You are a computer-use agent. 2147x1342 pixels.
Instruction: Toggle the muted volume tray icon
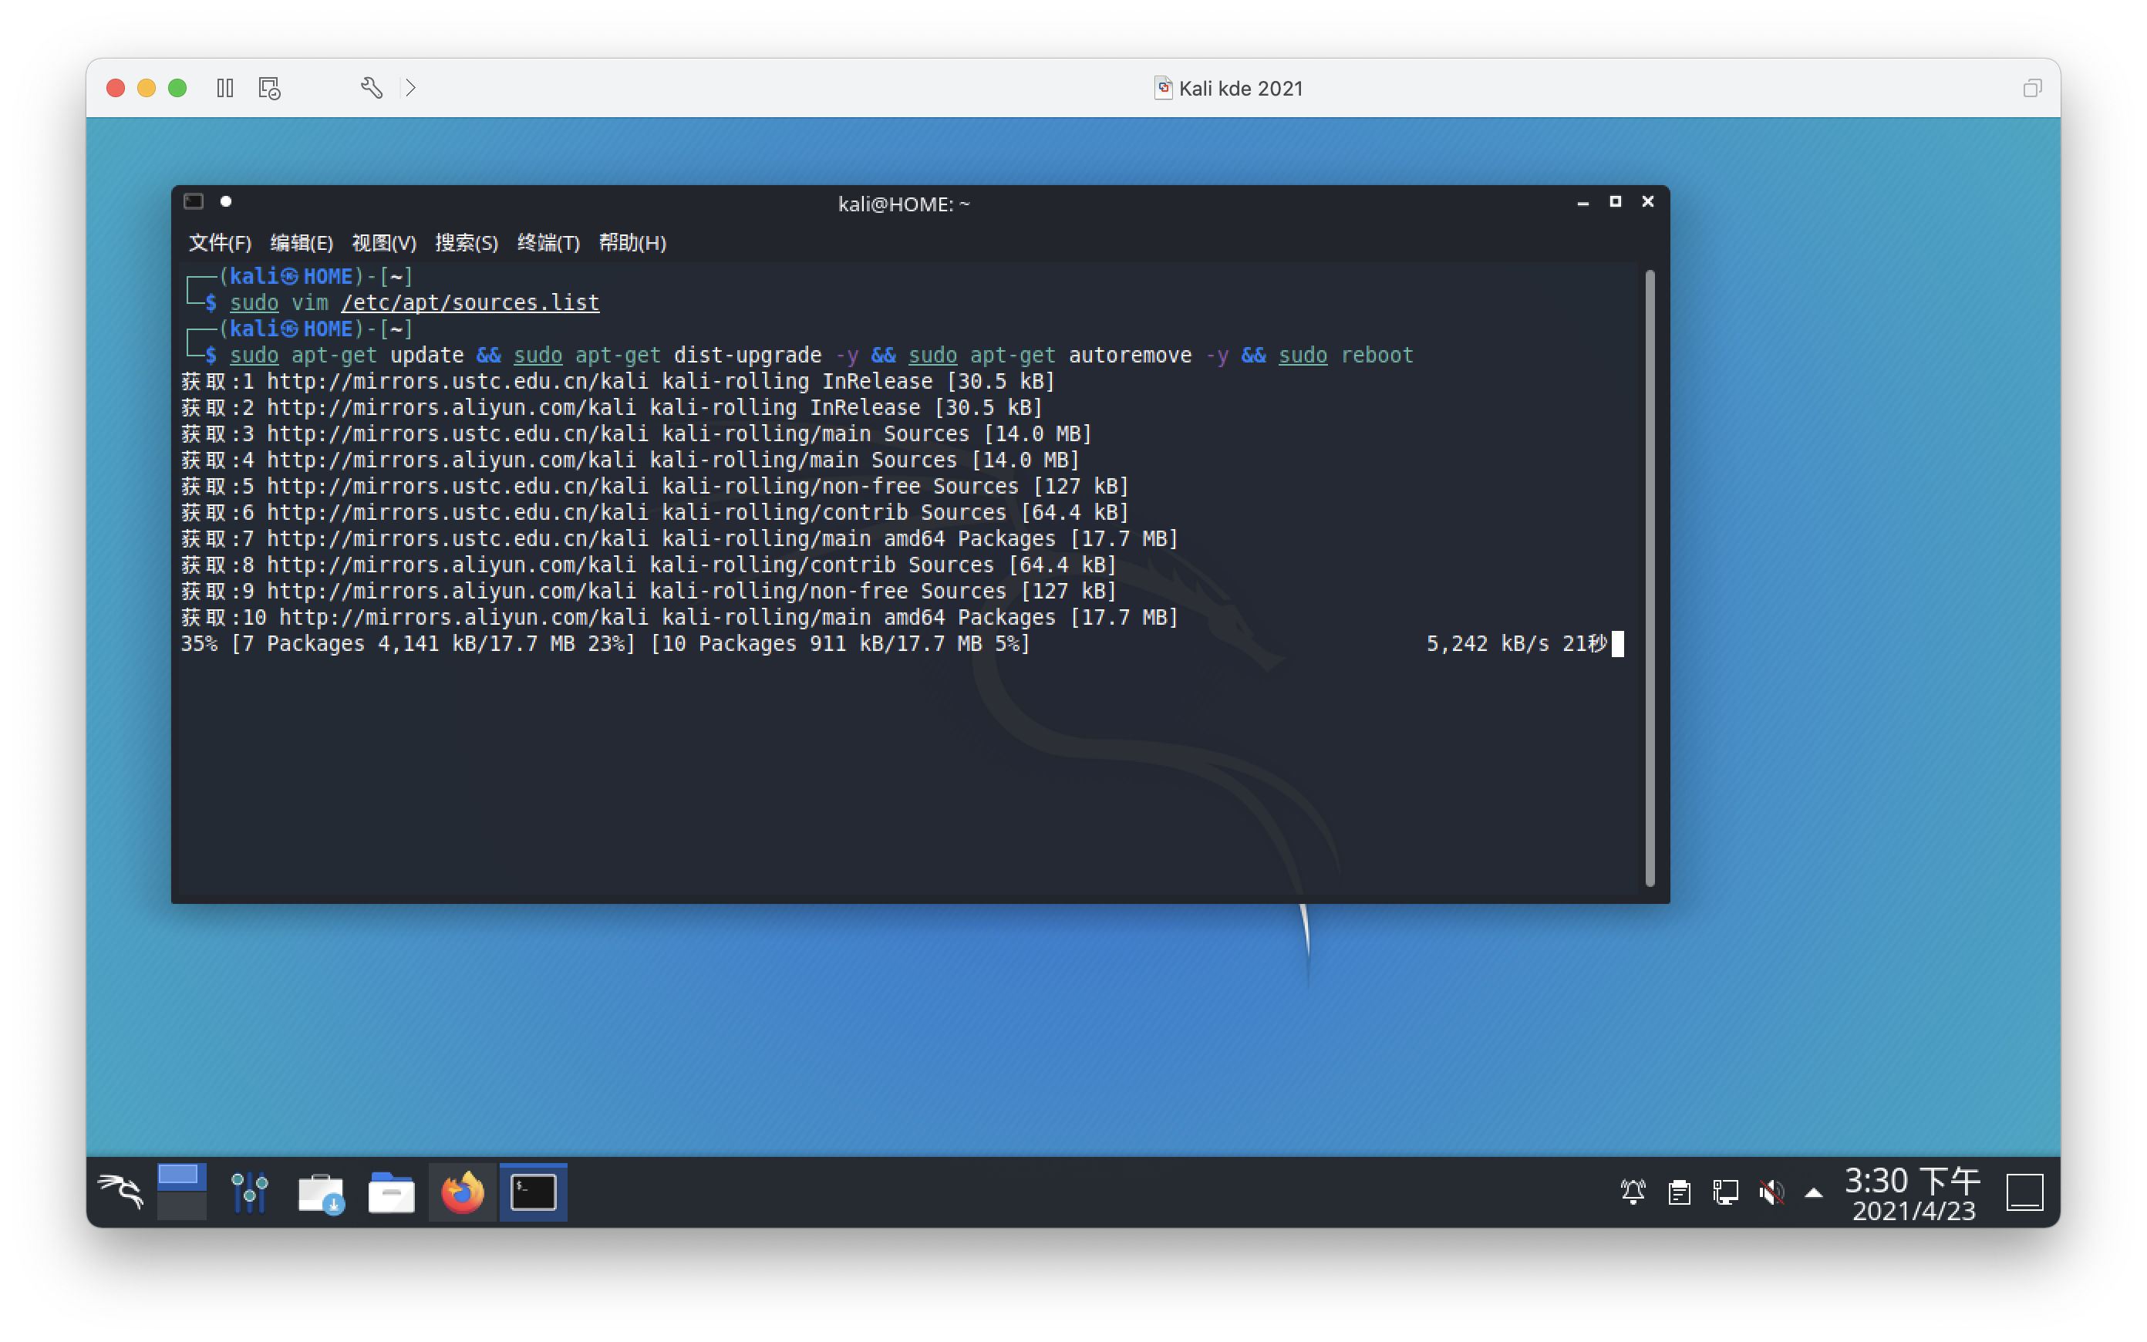coord(1771,1192)
